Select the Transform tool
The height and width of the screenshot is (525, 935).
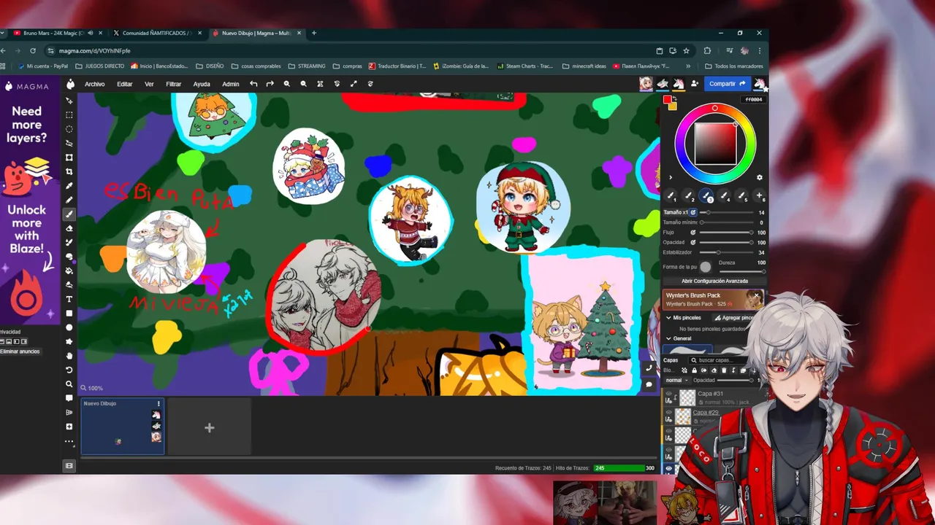click(x=69, y=157)
